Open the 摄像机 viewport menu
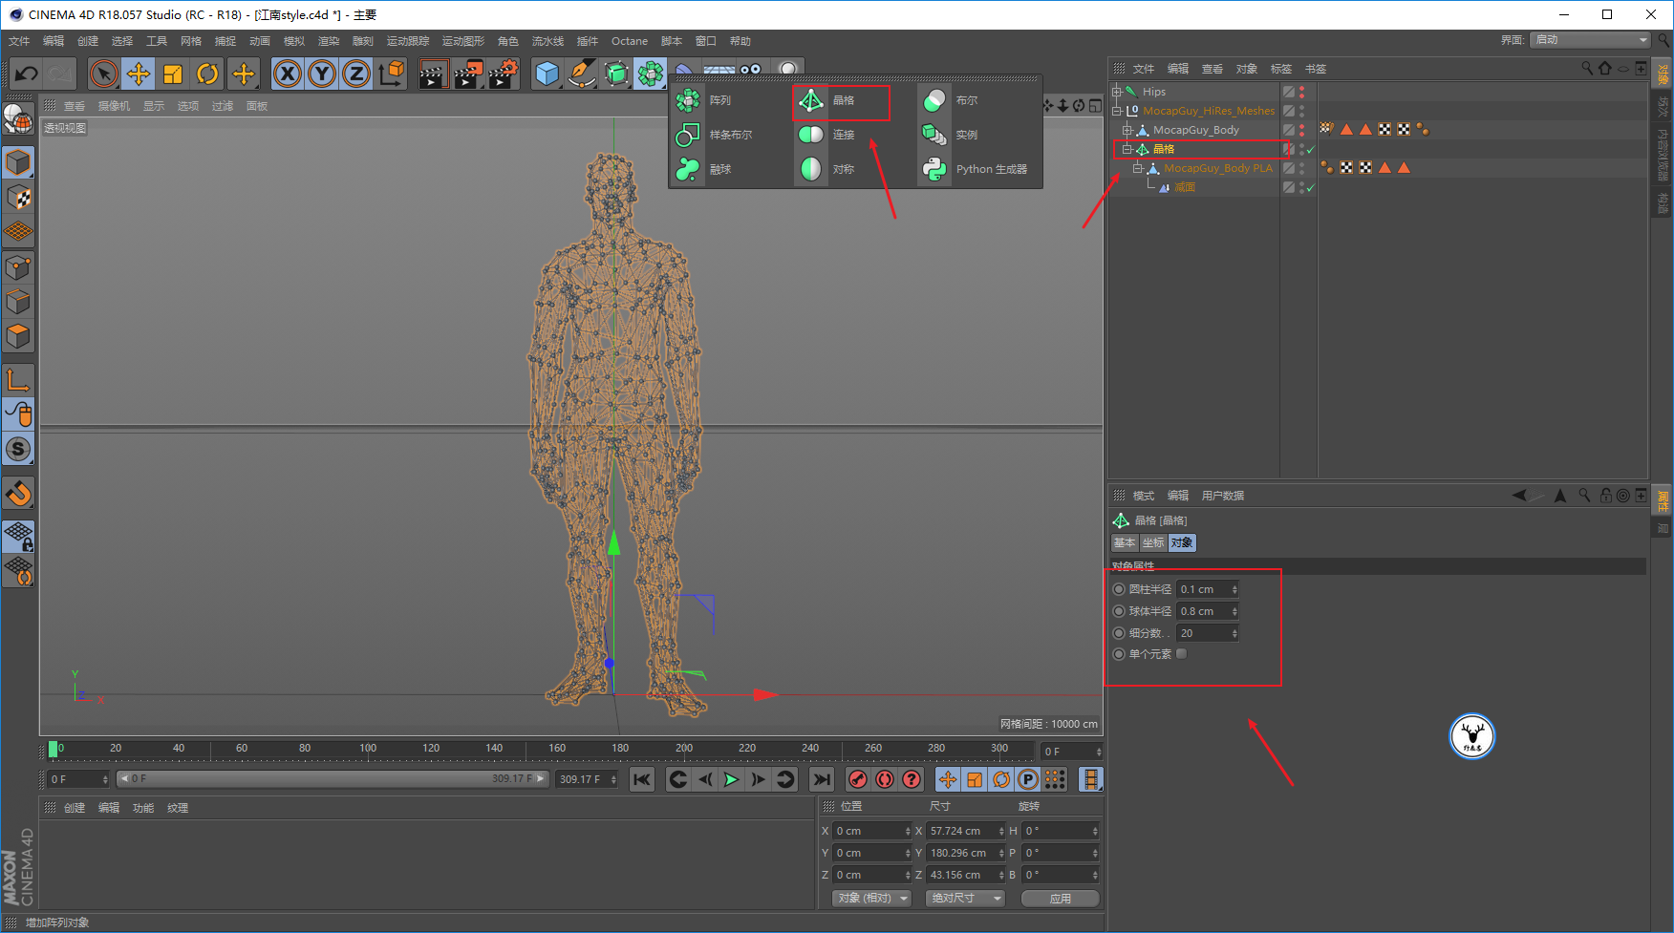 114,106
